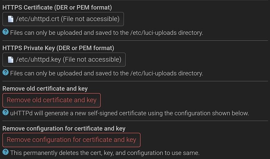Click the HTTPS Certificate (DER or PEM format) label
The image size is (270, 159).
57,7
